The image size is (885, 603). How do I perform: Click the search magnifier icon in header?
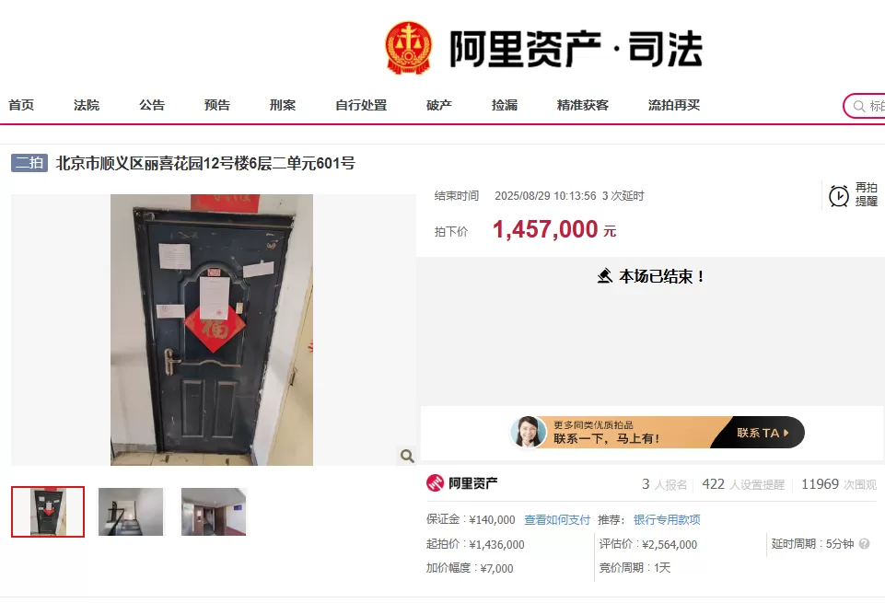coord(859,106)
